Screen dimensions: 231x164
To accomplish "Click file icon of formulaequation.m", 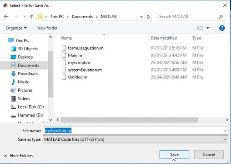I will click(x=64, y=48).
